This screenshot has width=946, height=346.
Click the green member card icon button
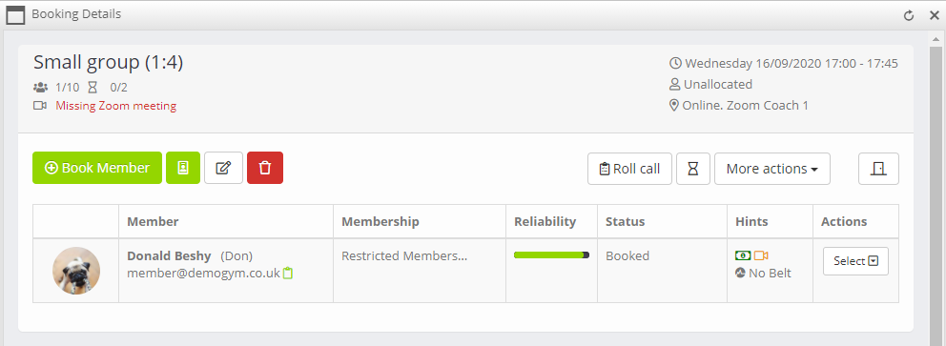coord(183,168)
